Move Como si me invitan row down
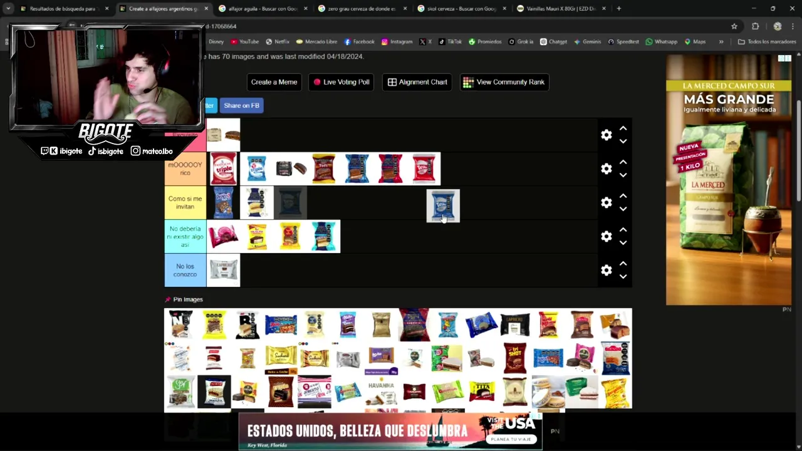The height and width of the screenshot is (451, 802). point(623,209)
